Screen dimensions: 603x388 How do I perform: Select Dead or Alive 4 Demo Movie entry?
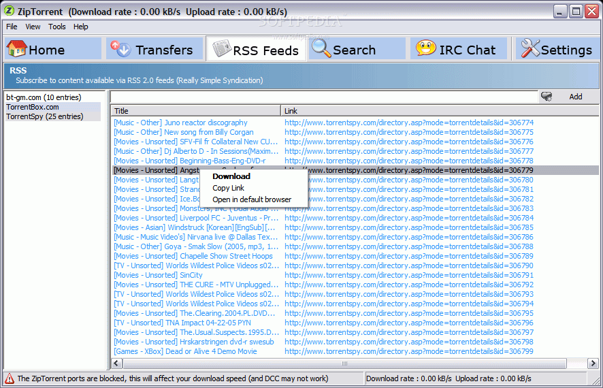185,351
